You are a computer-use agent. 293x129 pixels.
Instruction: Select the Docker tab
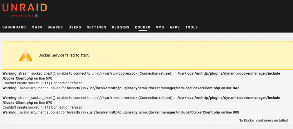[x=143, y=27]
